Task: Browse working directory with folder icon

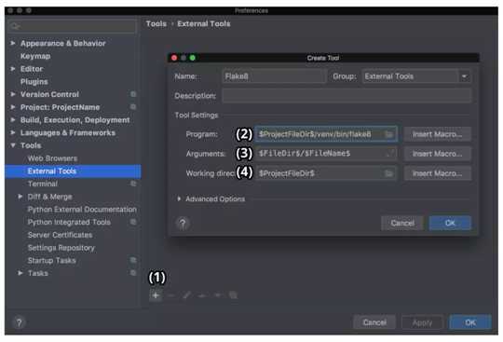Action: pyautogui.click(x=388, y=173)
